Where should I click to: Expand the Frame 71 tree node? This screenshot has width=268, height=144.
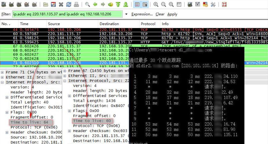[x=3, y=72]
